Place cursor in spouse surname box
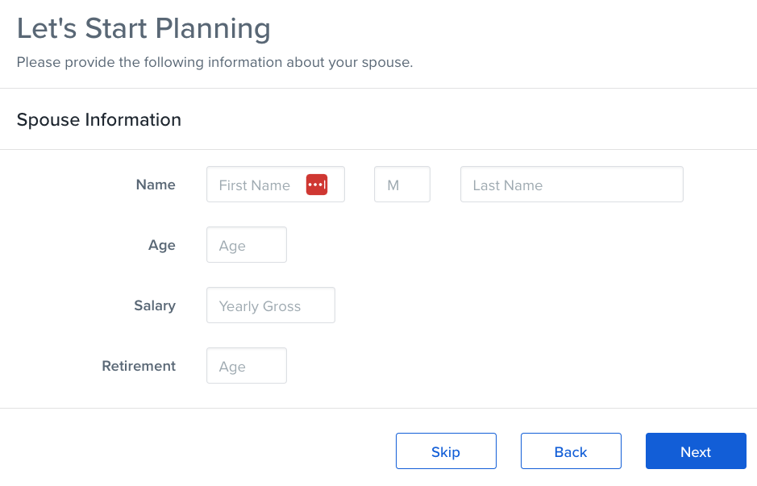The width and height of the screenshot is (757, 486). click(572, 185)
